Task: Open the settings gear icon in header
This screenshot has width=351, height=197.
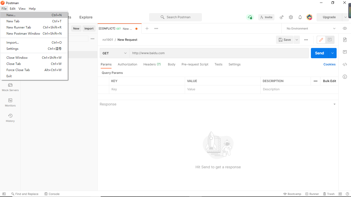Action: tap(291, 17)
